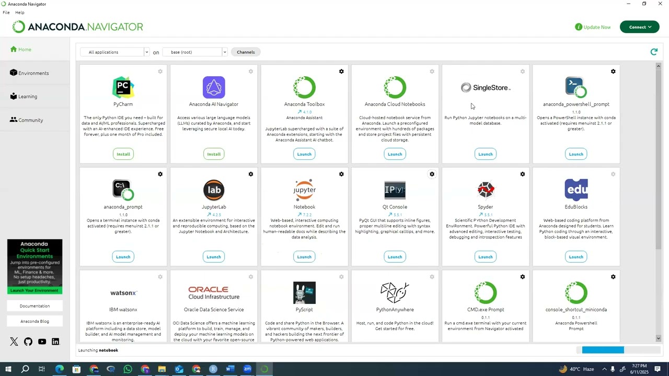This screenshot has height=376, width=669.
Task: Refresh the applications list icon
Action: (x=654, y=52)
